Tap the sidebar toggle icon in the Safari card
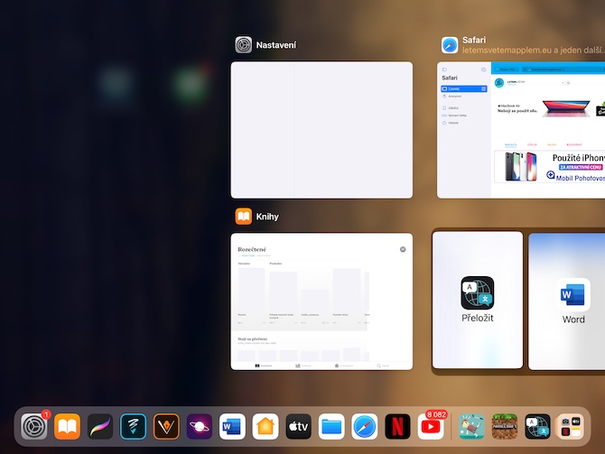The width and height of the screenshot is (605, 454). pyautogui.click(x=444, y=69)
